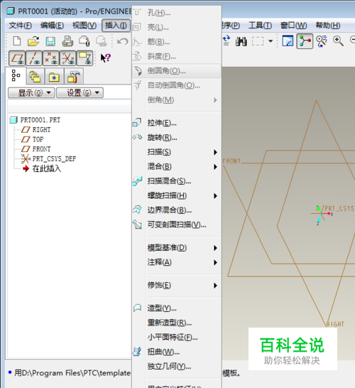Choose 旋转(R) revolve from Insert menu
355x388 pixels.
177,137
